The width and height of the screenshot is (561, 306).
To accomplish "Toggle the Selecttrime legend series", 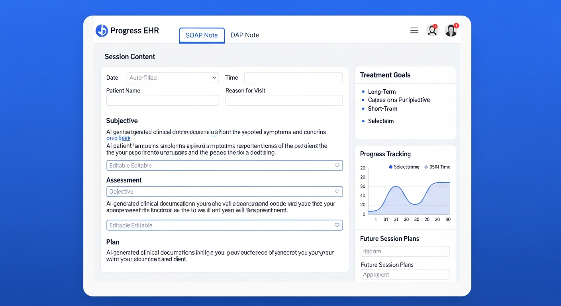I will (x=404, y=167).
